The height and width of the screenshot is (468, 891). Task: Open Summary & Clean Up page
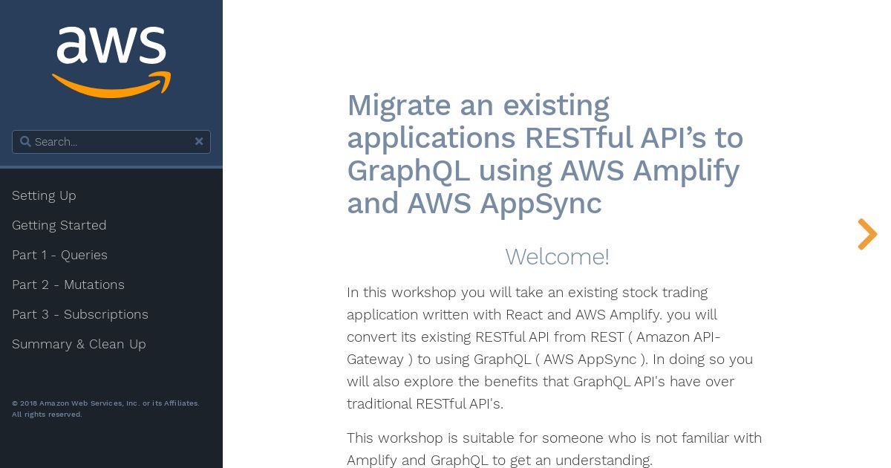tap(79, 344)
